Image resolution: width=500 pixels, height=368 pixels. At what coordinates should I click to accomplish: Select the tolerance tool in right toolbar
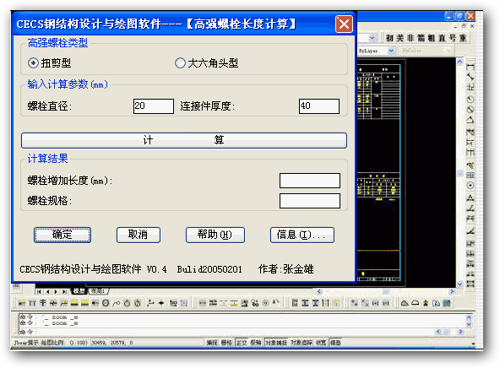tap(470, 176)
